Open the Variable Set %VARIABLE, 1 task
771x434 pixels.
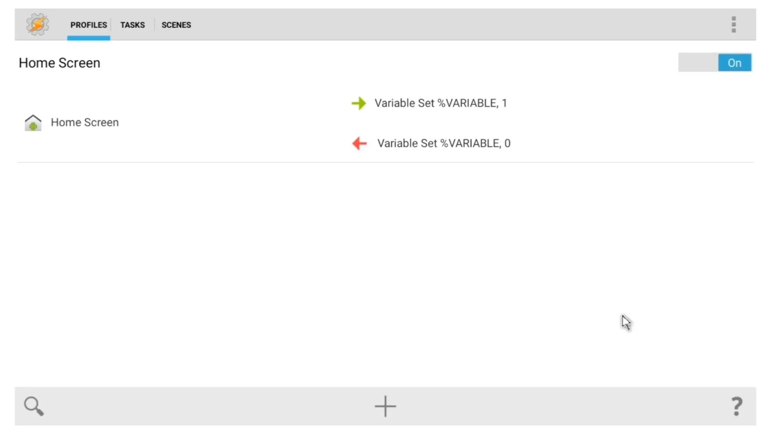point(441,103)
